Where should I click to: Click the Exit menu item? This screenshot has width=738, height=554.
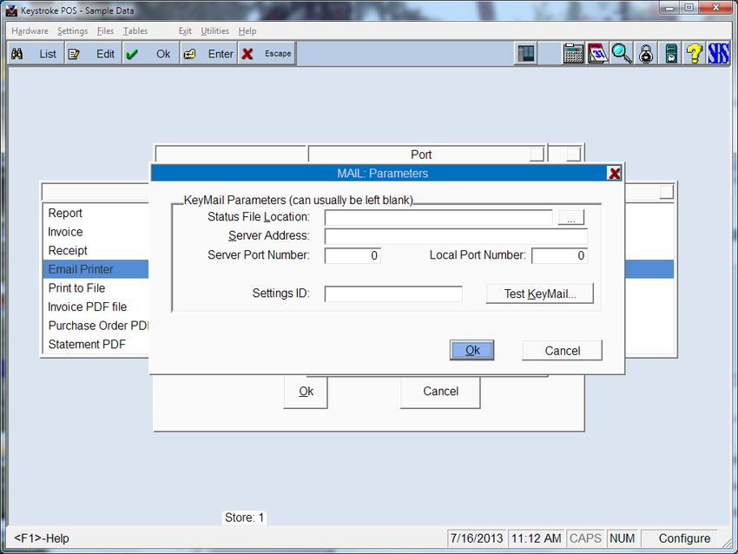pos(185,31)
